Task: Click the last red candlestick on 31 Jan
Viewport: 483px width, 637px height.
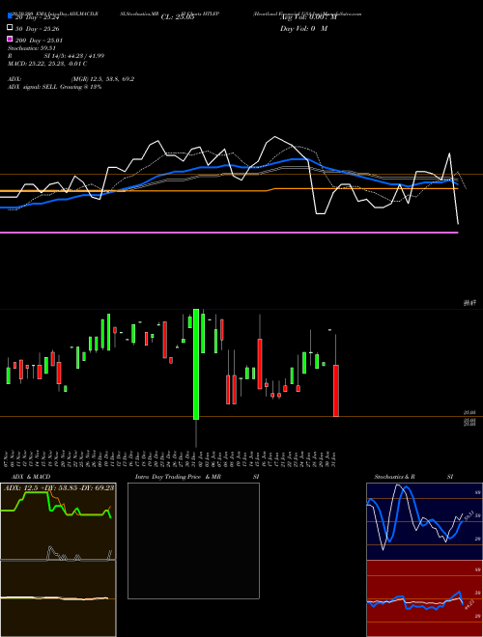Action: [x=336, y=391]
